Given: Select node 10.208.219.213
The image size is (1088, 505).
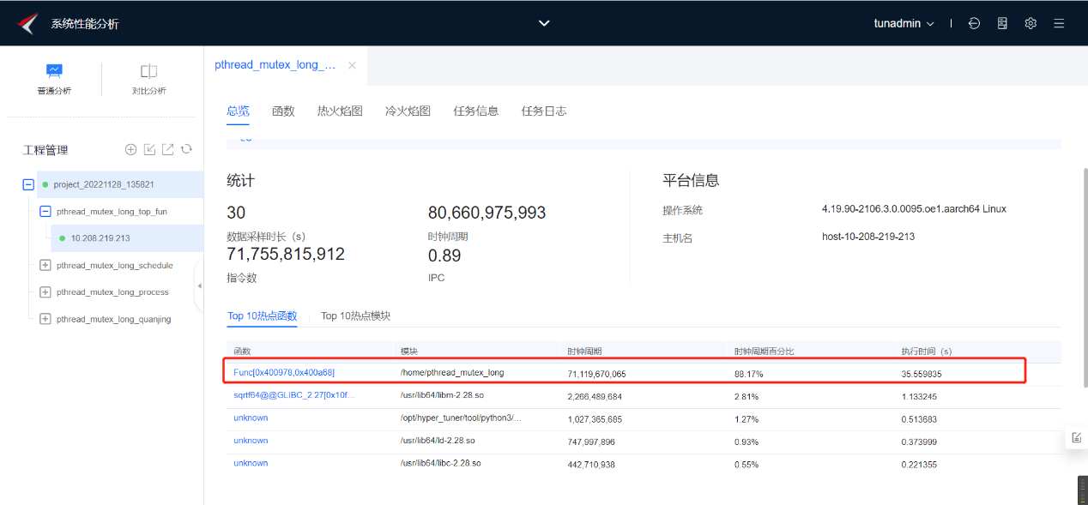Looking at the screenshot, I should (x=100, y=238).
